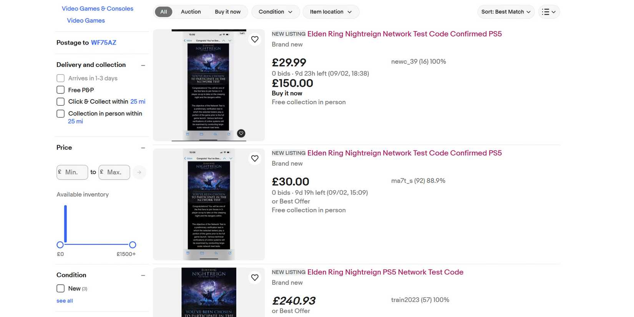Open Sort: Best Match dropdown
Image resolution: width=634 pixels, height=317 pixels.
(x=505, y=12)
